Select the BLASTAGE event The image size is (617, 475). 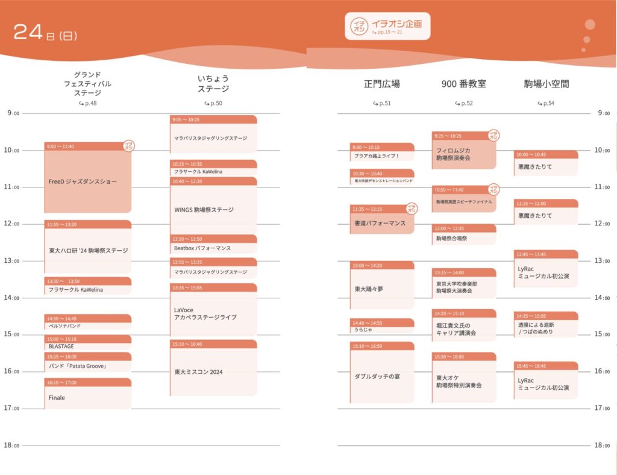(x=88, y=343)
